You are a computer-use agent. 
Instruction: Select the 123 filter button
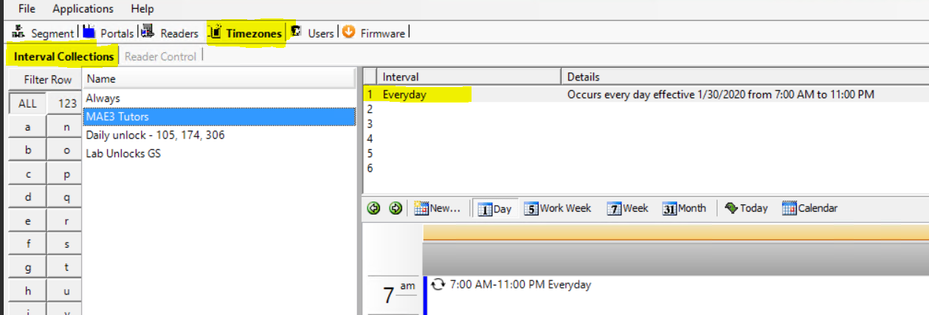[66, 104]
